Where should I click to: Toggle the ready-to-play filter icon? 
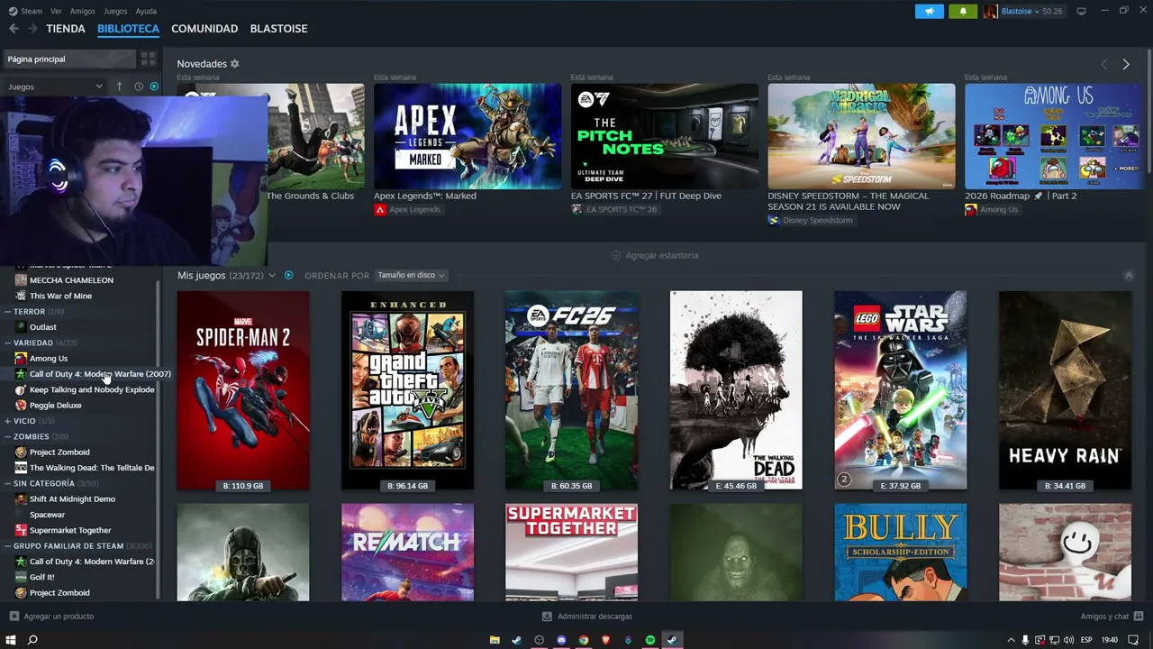(x=154, y=87)
